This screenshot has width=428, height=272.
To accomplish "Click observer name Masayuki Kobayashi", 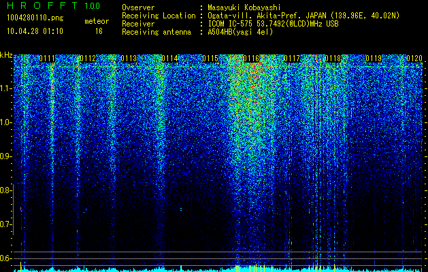I will (x=244, y=7).
